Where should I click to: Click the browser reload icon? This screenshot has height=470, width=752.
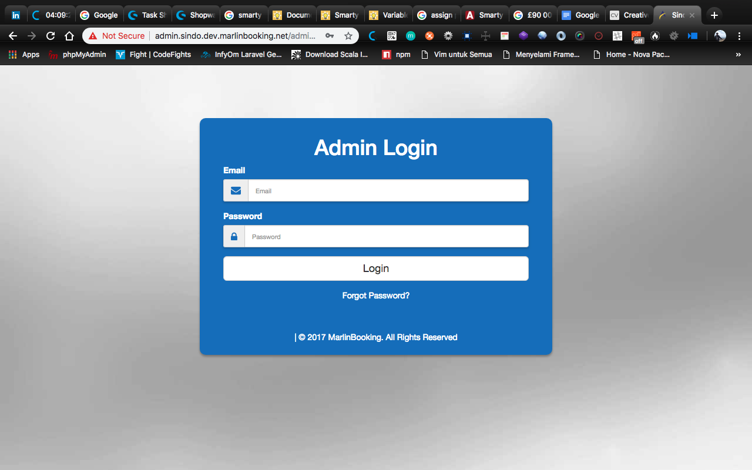tap(51, 36)
